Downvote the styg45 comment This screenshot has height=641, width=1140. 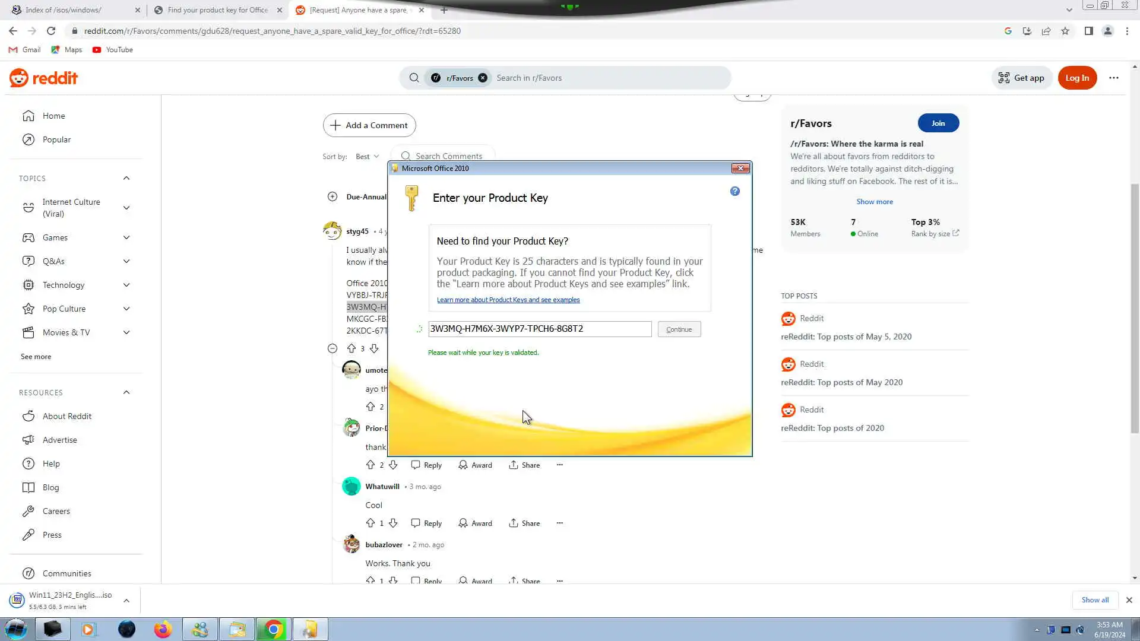pyautogui.click(x=374, y=348)
